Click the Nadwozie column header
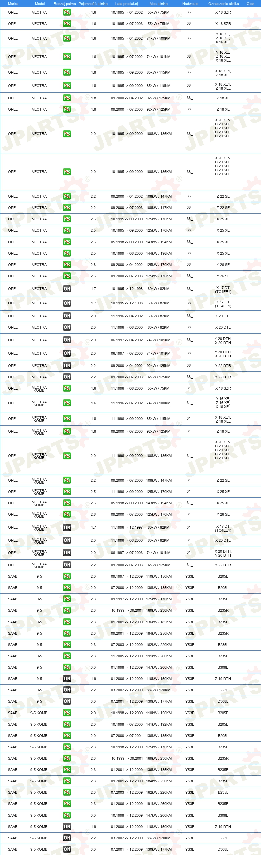The image size is (261, 855). click(190, 4)
